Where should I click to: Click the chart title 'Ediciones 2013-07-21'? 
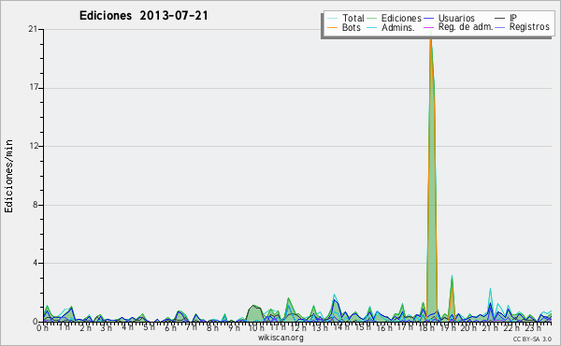click(143, 16)
